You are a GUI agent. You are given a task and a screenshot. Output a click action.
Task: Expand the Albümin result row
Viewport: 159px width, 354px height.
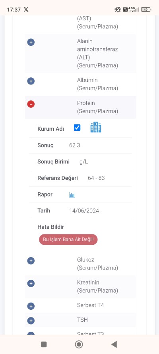(x=31, y=81)
